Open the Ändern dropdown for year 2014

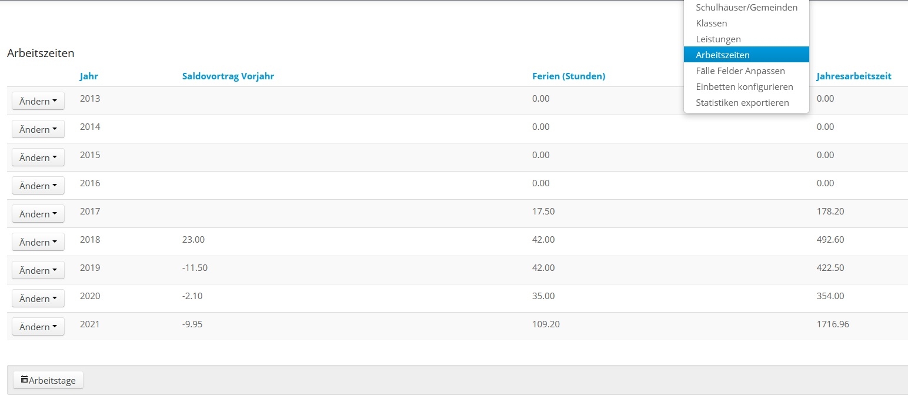(x=38, y=129)
